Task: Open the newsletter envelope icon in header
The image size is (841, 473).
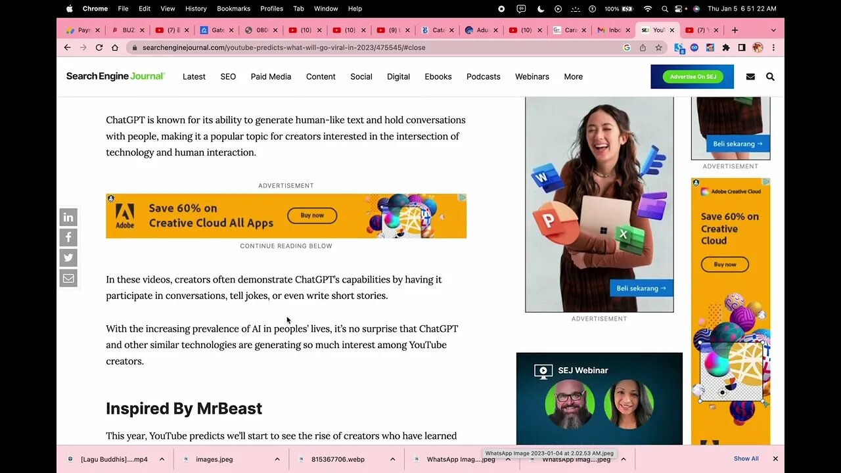Action: pyautogui.click(x=750, y=77)
